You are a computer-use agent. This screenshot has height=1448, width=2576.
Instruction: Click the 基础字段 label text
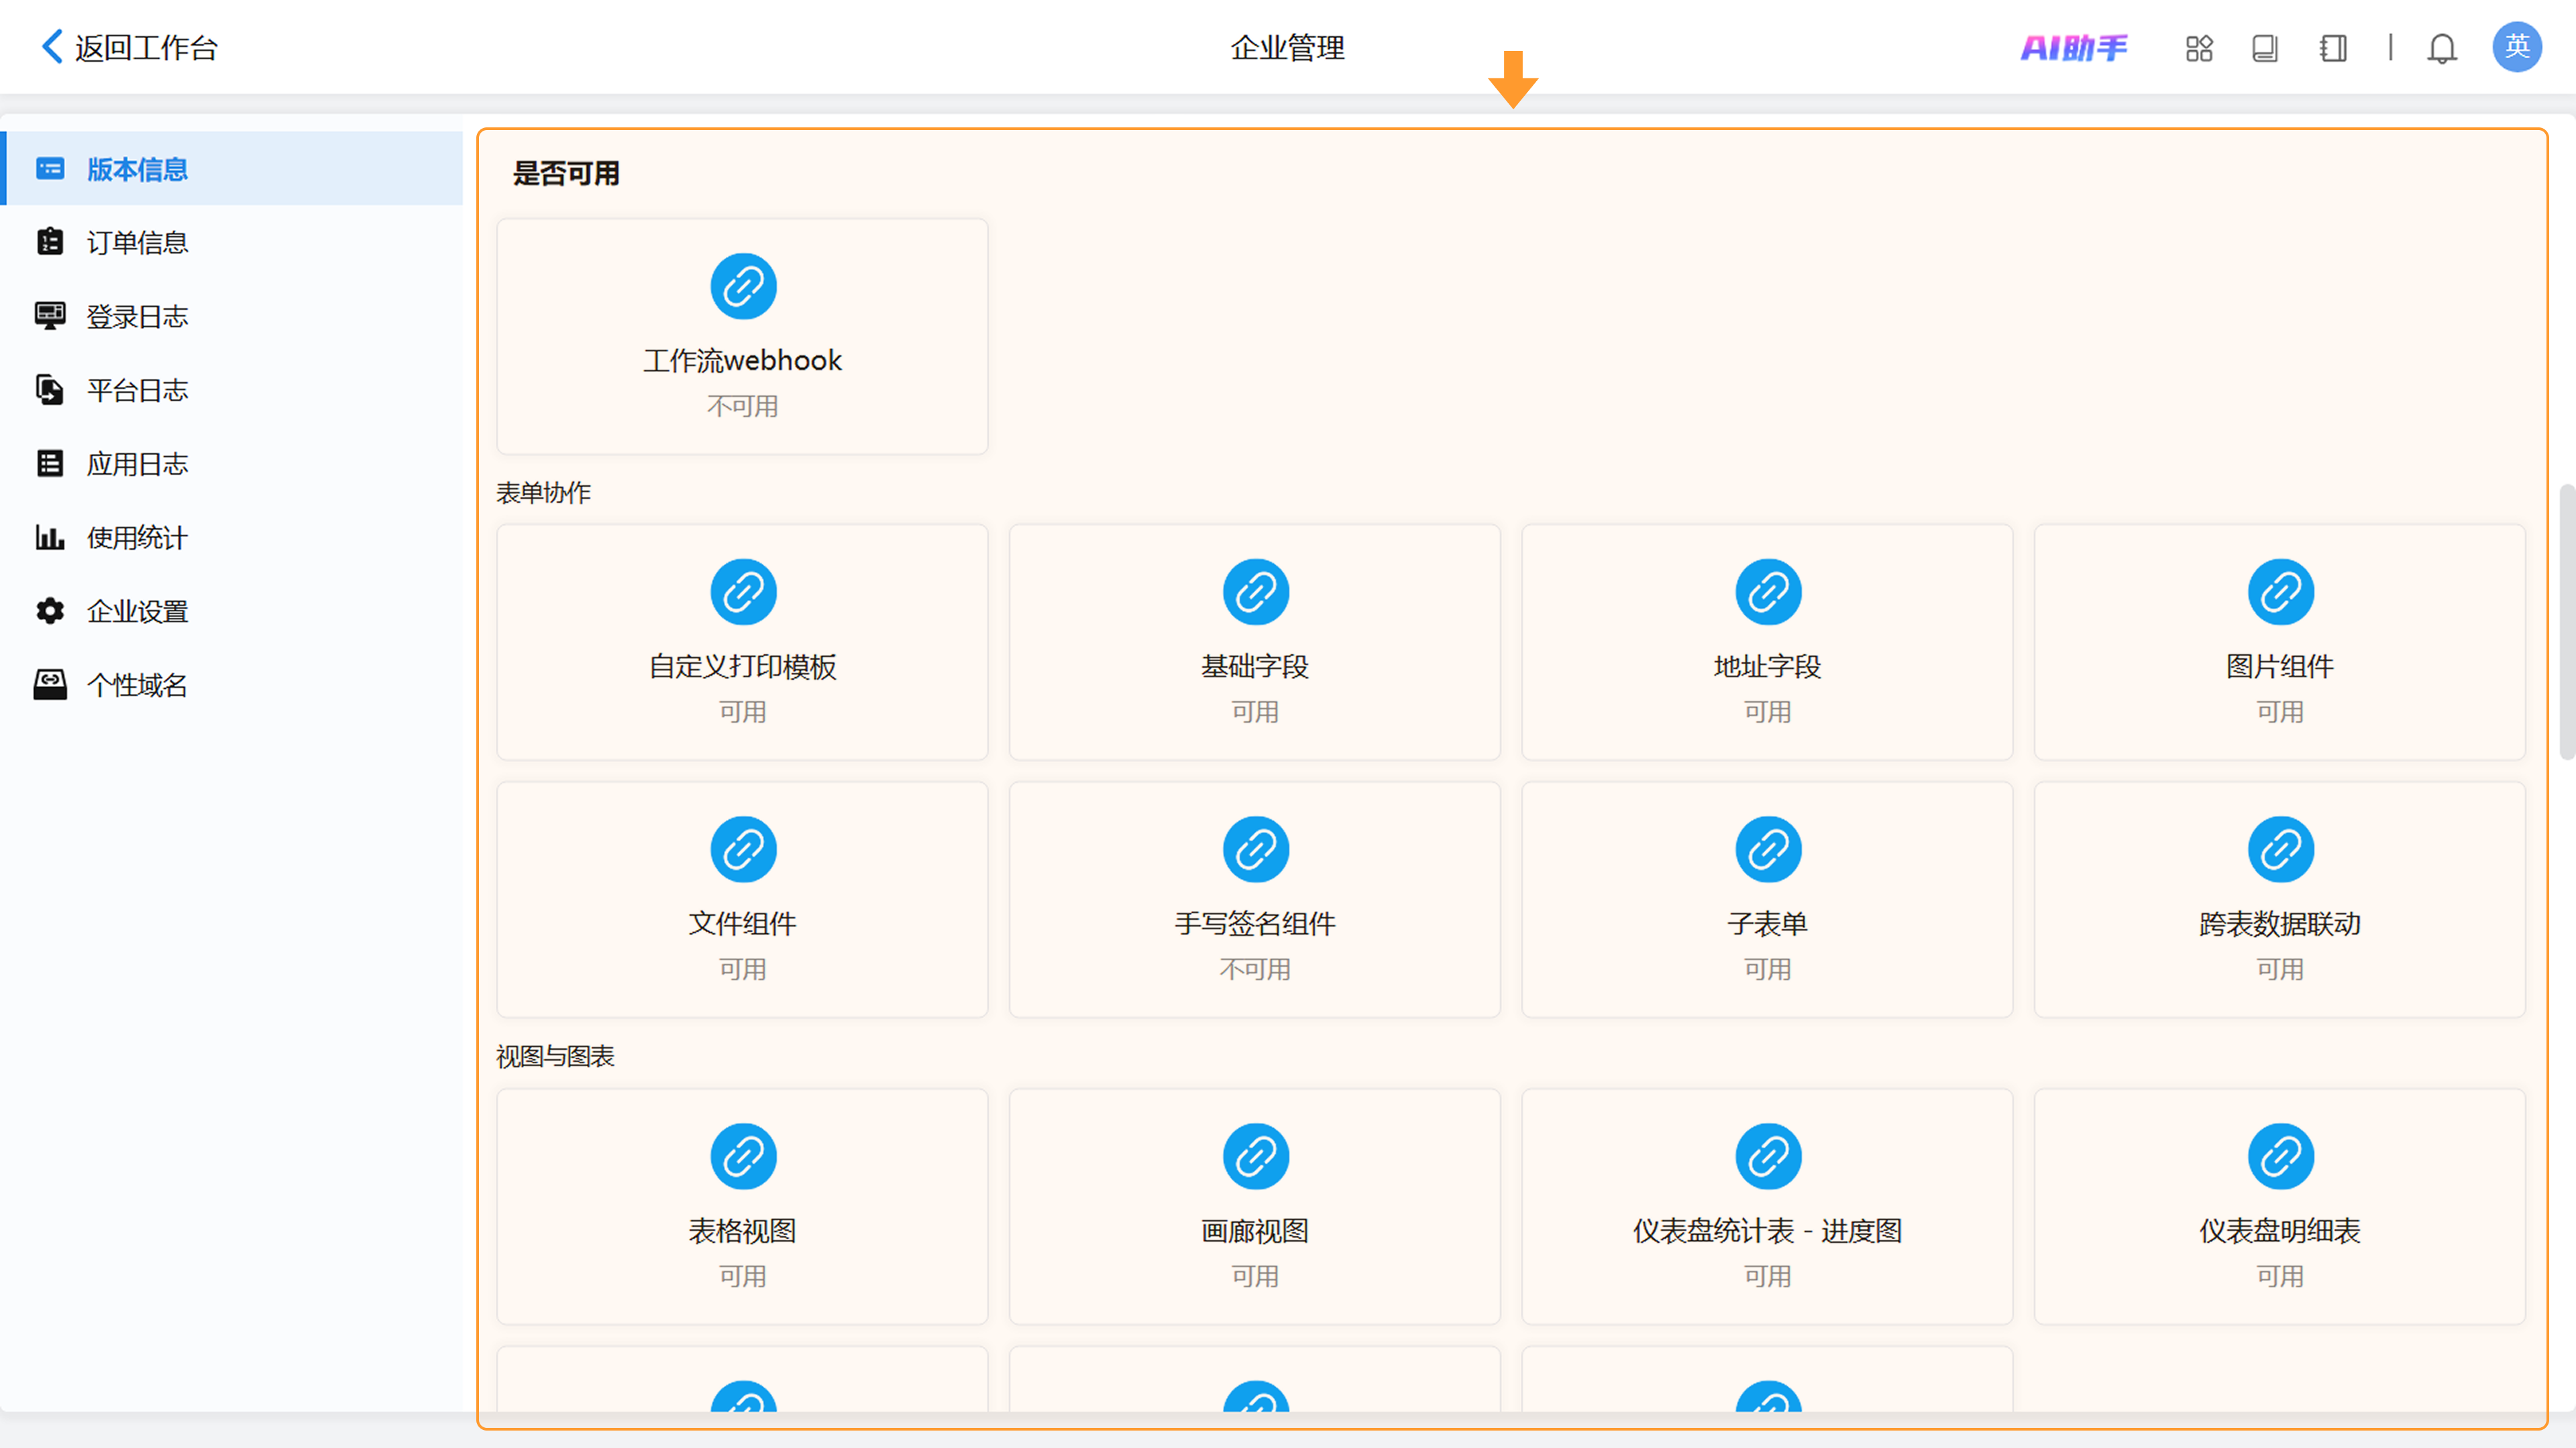[1255, 666]
